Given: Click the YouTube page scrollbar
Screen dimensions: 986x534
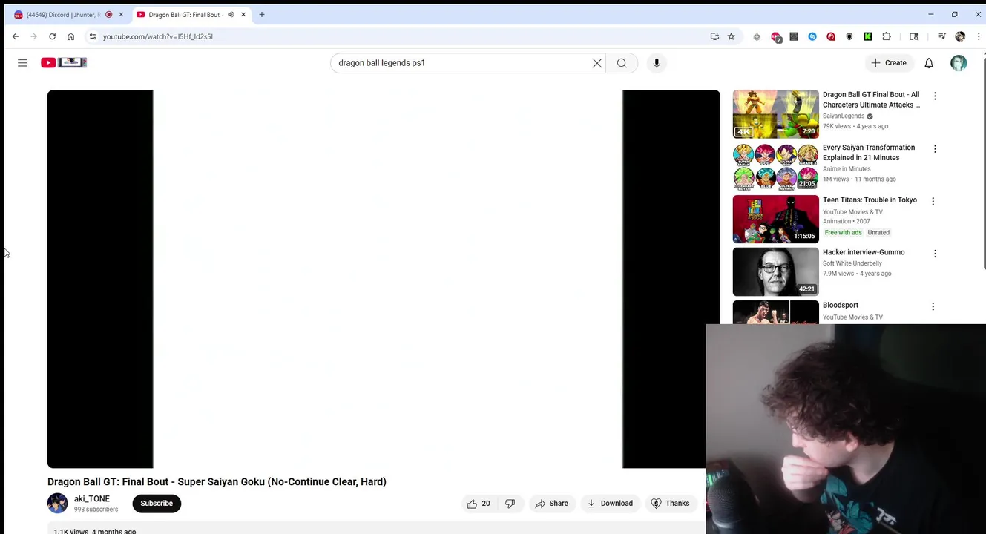Looking at the screenshot, I should click(x=984, y=163).
